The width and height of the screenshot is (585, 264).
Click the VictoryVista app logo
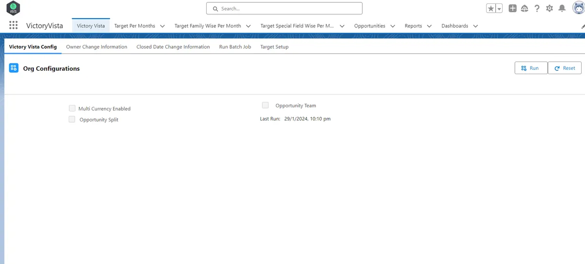click(13, 8)
